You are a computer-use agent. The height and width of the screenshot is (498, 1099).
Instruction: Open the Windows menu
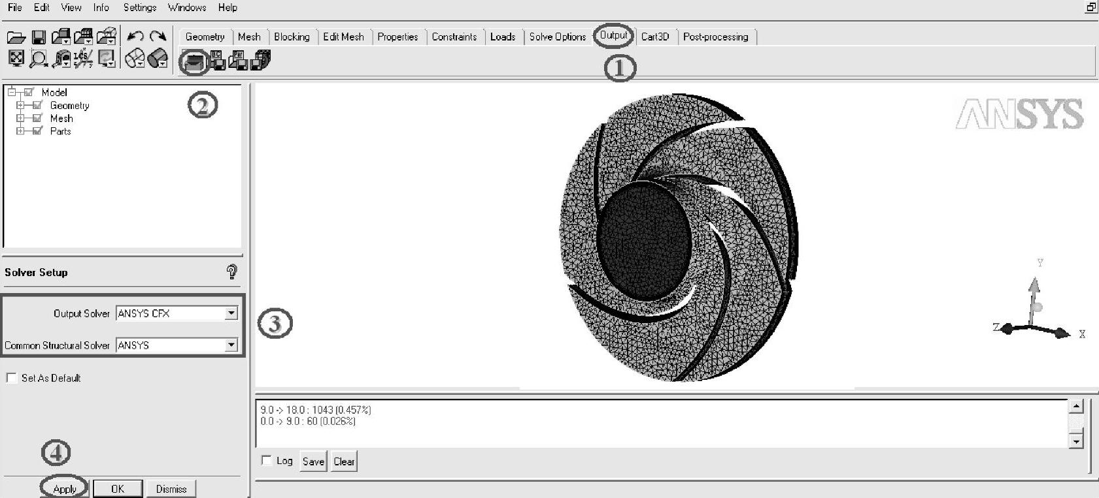click(x=187, y=7)
